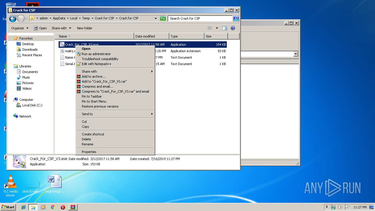Choose Open from the context menu
The image size is (375, 211).
pyautogui.click(x=115, y=49)
